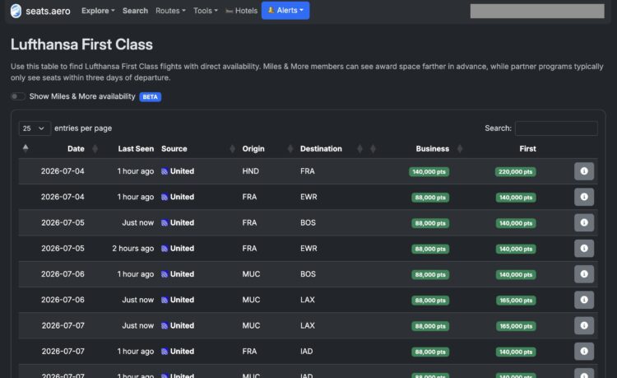The height and width of the screenshot is (378, 617).
Task: Toggle Show Miles & More availability
Action: (x=18, y=96)
